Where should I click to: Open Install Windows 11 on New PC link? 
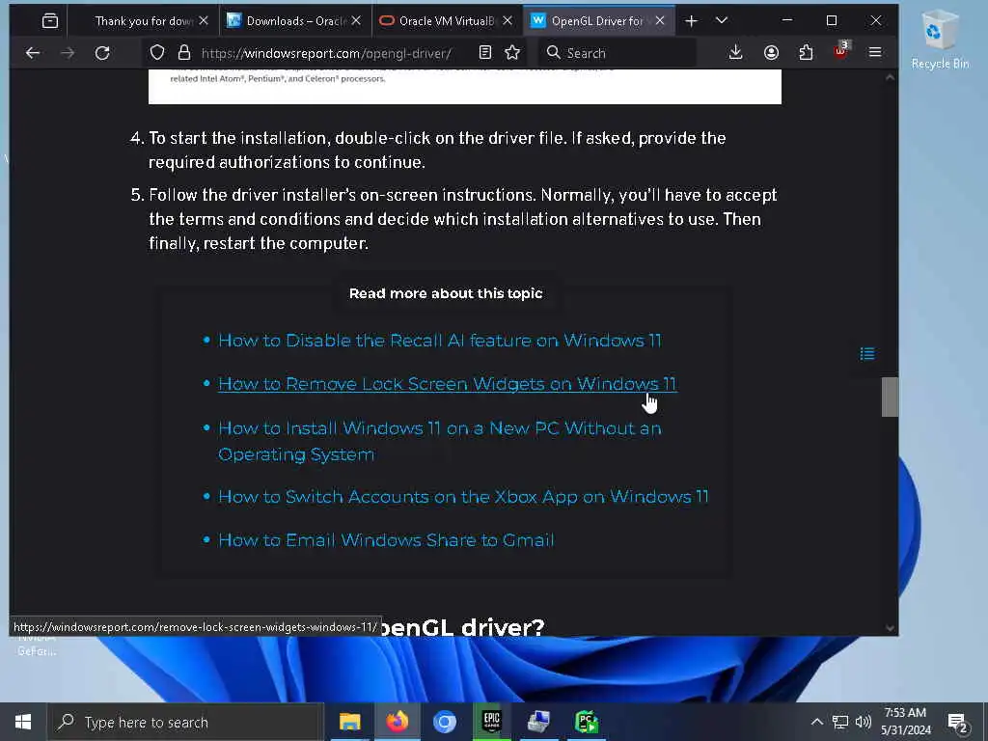pos(440,441)
